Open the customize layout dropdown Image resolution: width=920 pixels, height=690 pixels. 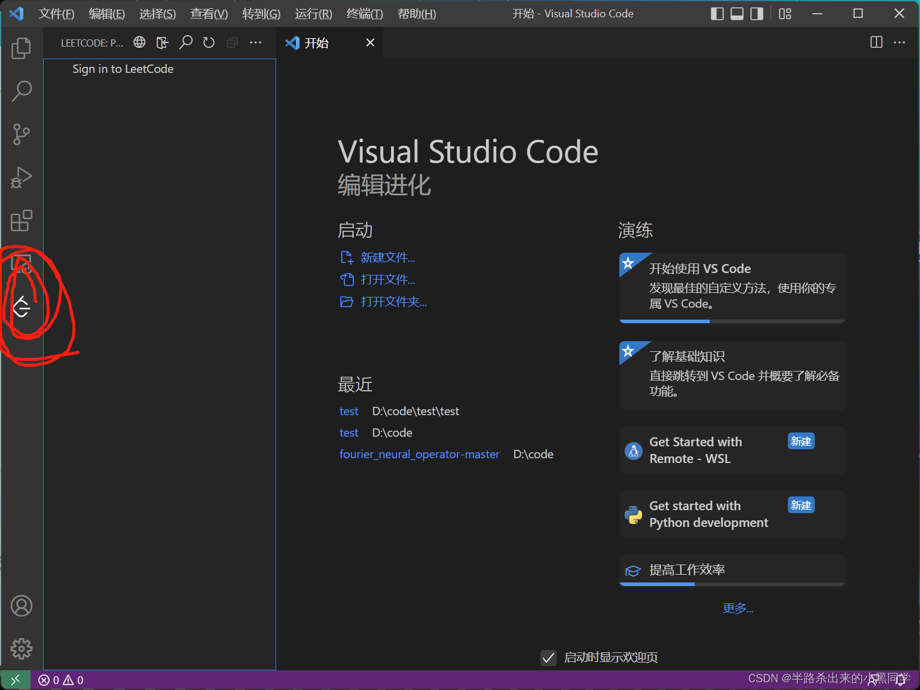(x=785, y=13)
